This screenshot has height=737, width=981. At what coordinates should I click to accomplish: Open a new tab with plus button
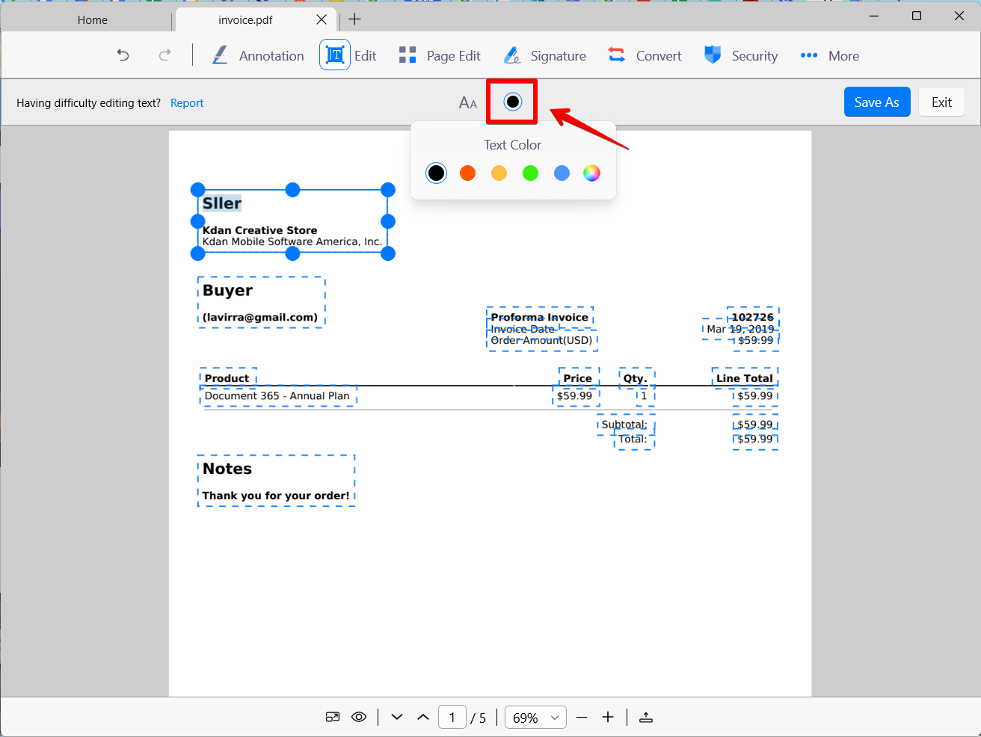(x=355, y=19)
